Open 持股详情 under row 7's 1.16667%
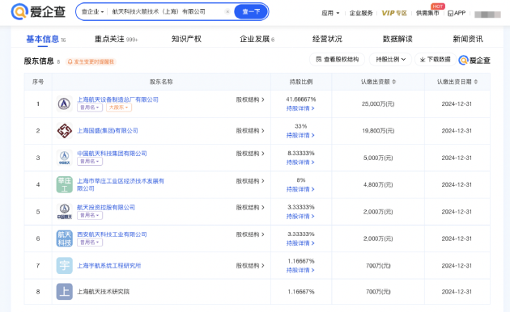The image size is (510, 312). pyautogui.click(x=300, y=270)
